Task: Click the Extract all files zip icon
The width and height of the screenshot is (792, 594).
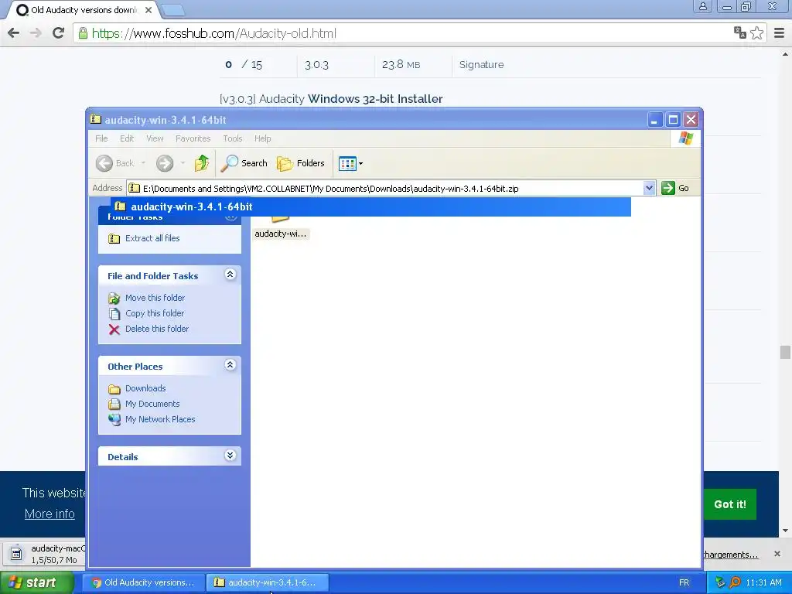Action: pyautogui.click(x=114, y=238)
